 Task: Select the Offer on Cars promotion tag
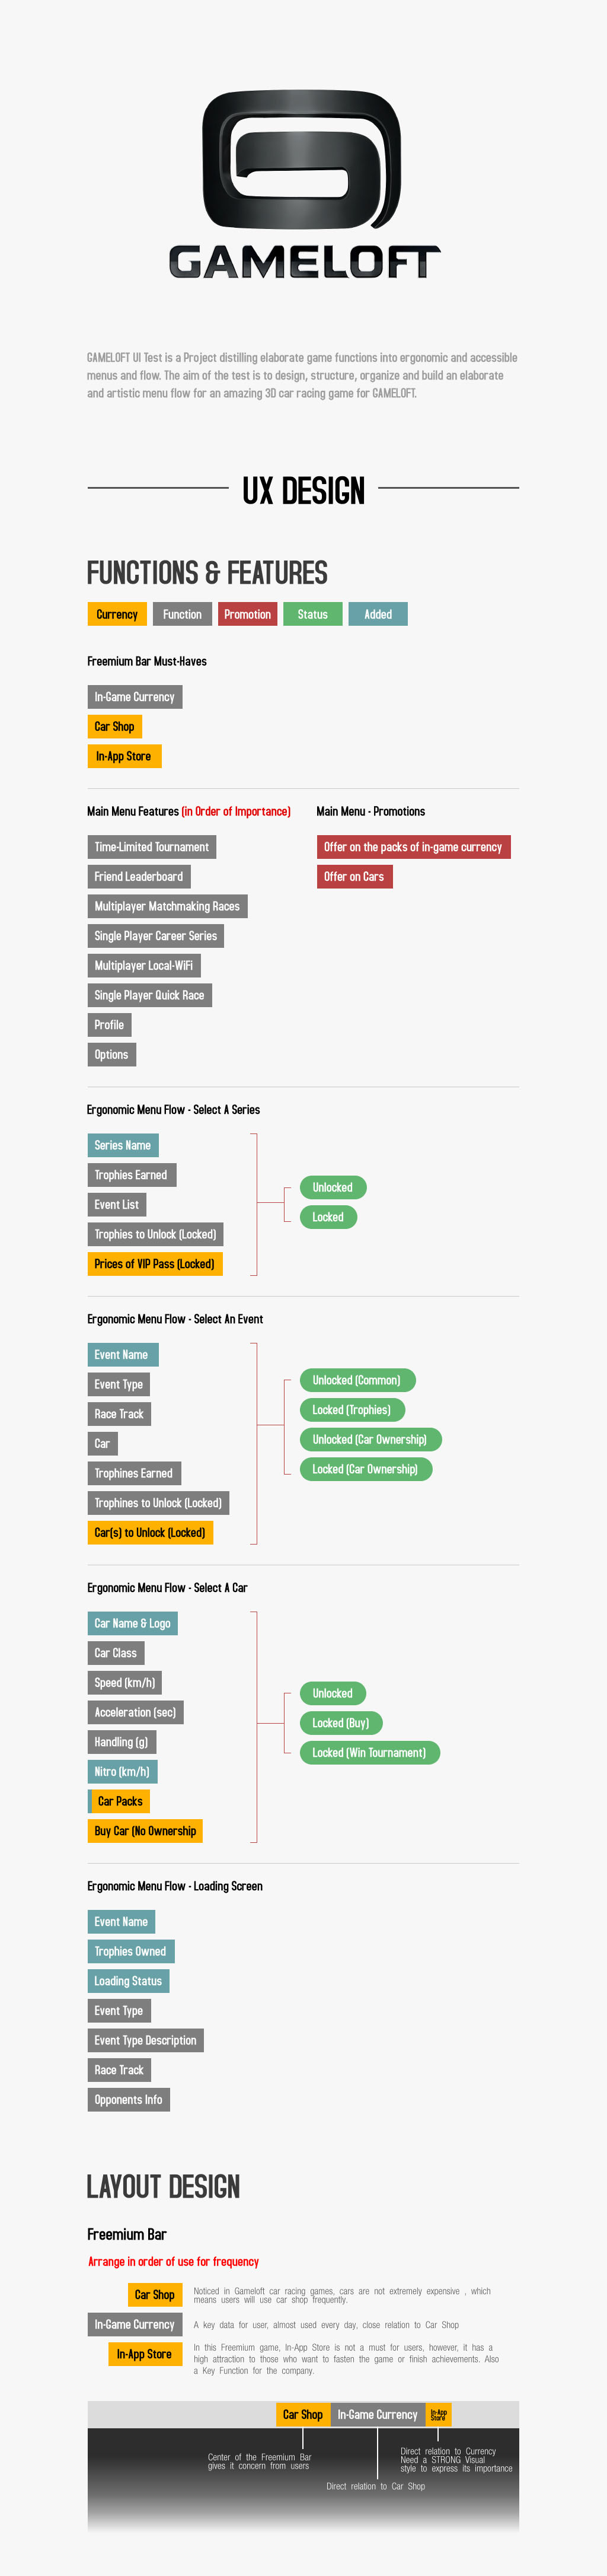click(x=354, y=877)
